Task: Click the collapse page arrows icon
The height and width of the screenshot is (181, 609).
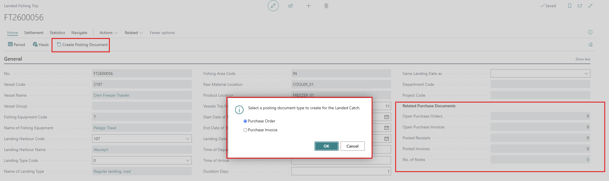Action: coord(590,6)
